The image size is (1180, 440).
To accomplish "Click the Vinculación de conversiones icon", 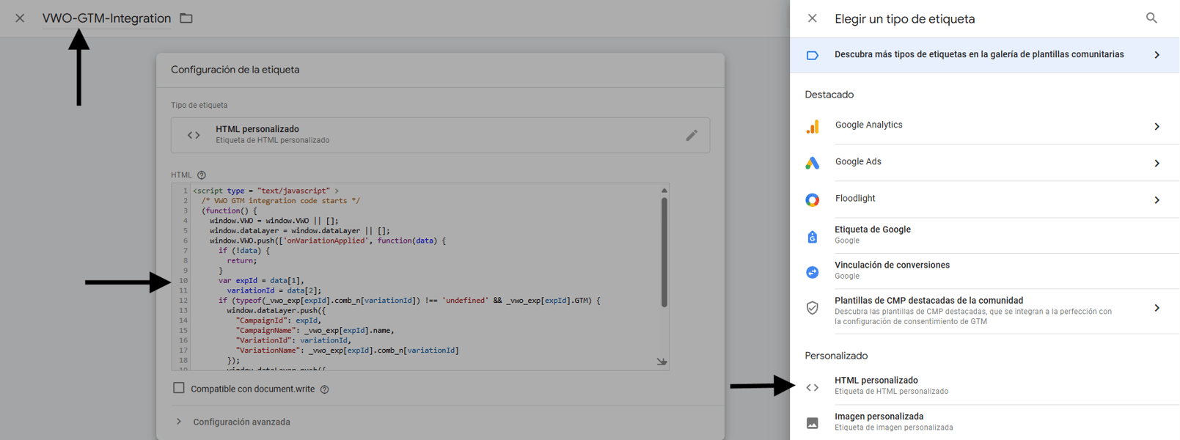I will click(x=813, y=272).
